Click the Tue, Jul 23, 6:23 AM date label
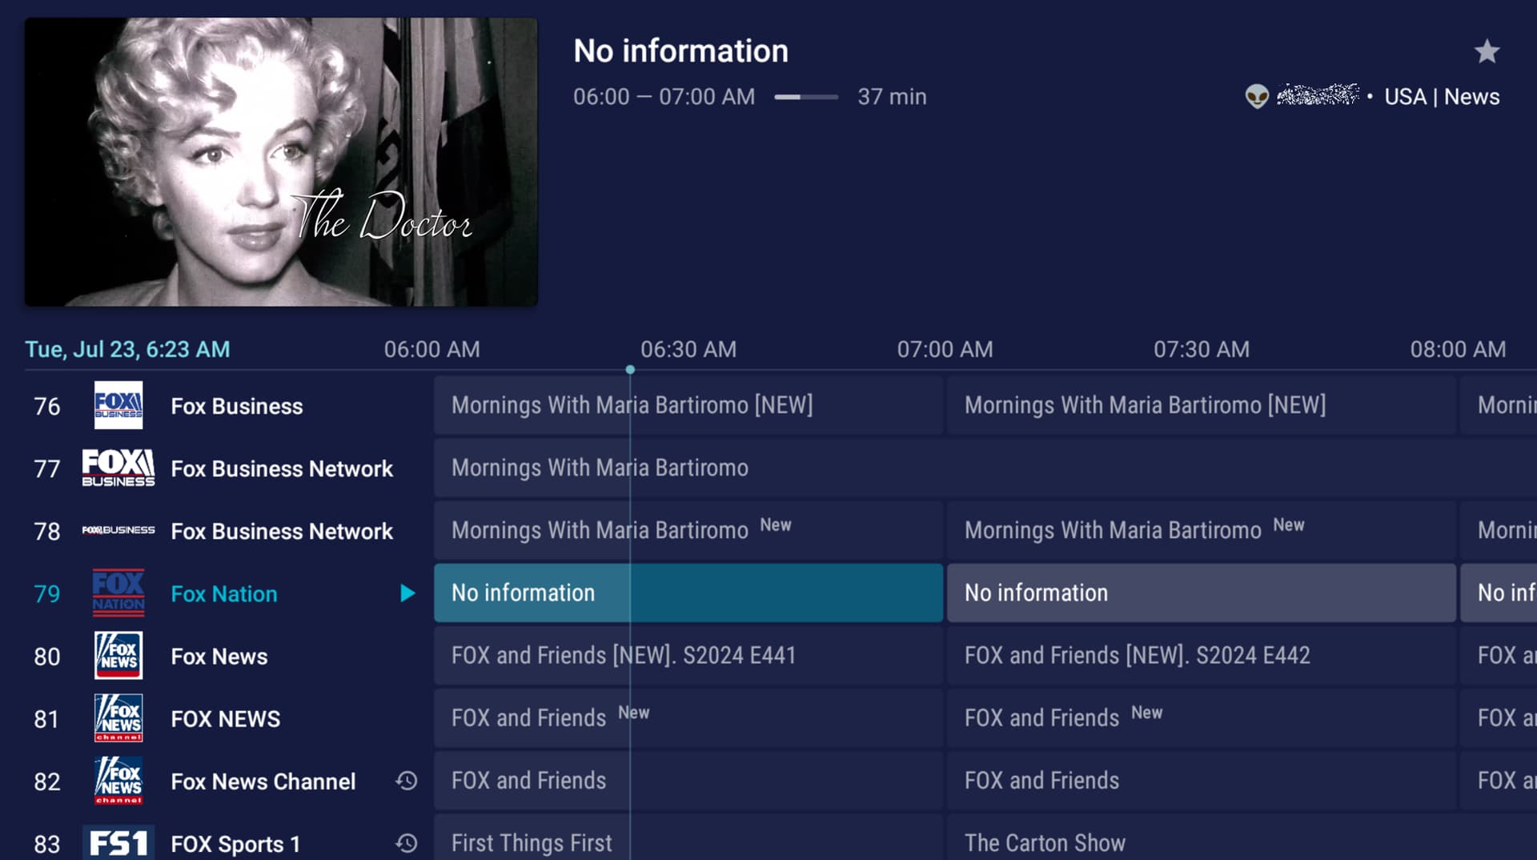This screenshot has width=1537, height=860. click(127, 349)
